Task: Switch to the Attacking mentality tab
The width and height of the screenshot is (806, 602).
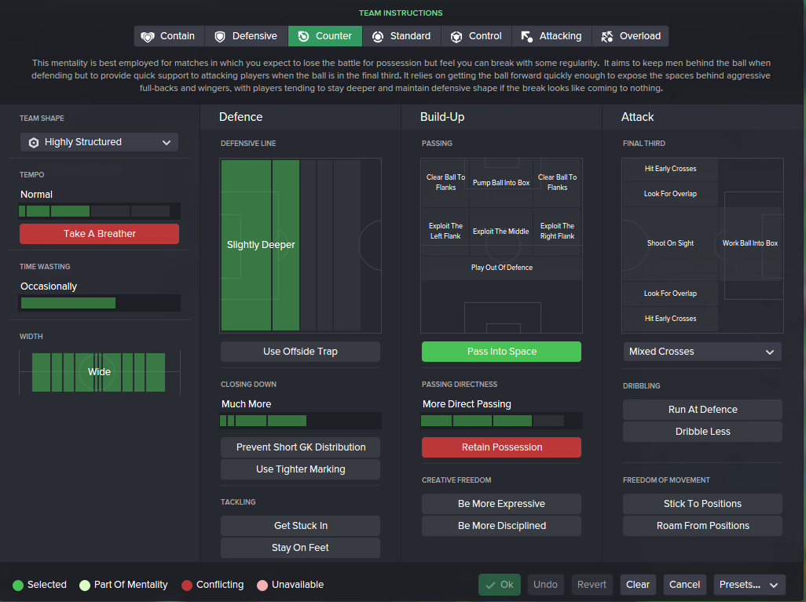Action: click(x=551, y=36)
